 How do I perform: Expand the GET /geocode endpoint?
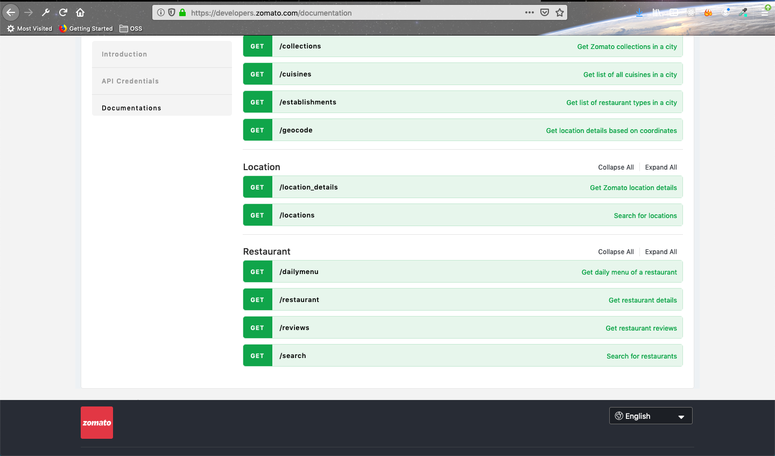463,130
